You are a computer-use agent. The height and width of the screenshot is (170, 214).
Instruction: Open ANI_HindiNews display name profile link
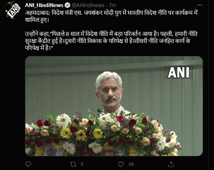pyautogui.click(x=44, y=5)
